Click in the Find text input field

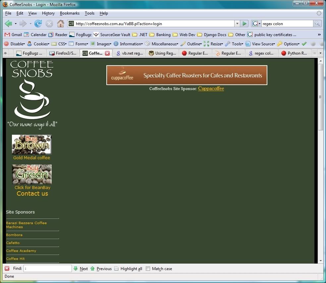pos(48,268)
